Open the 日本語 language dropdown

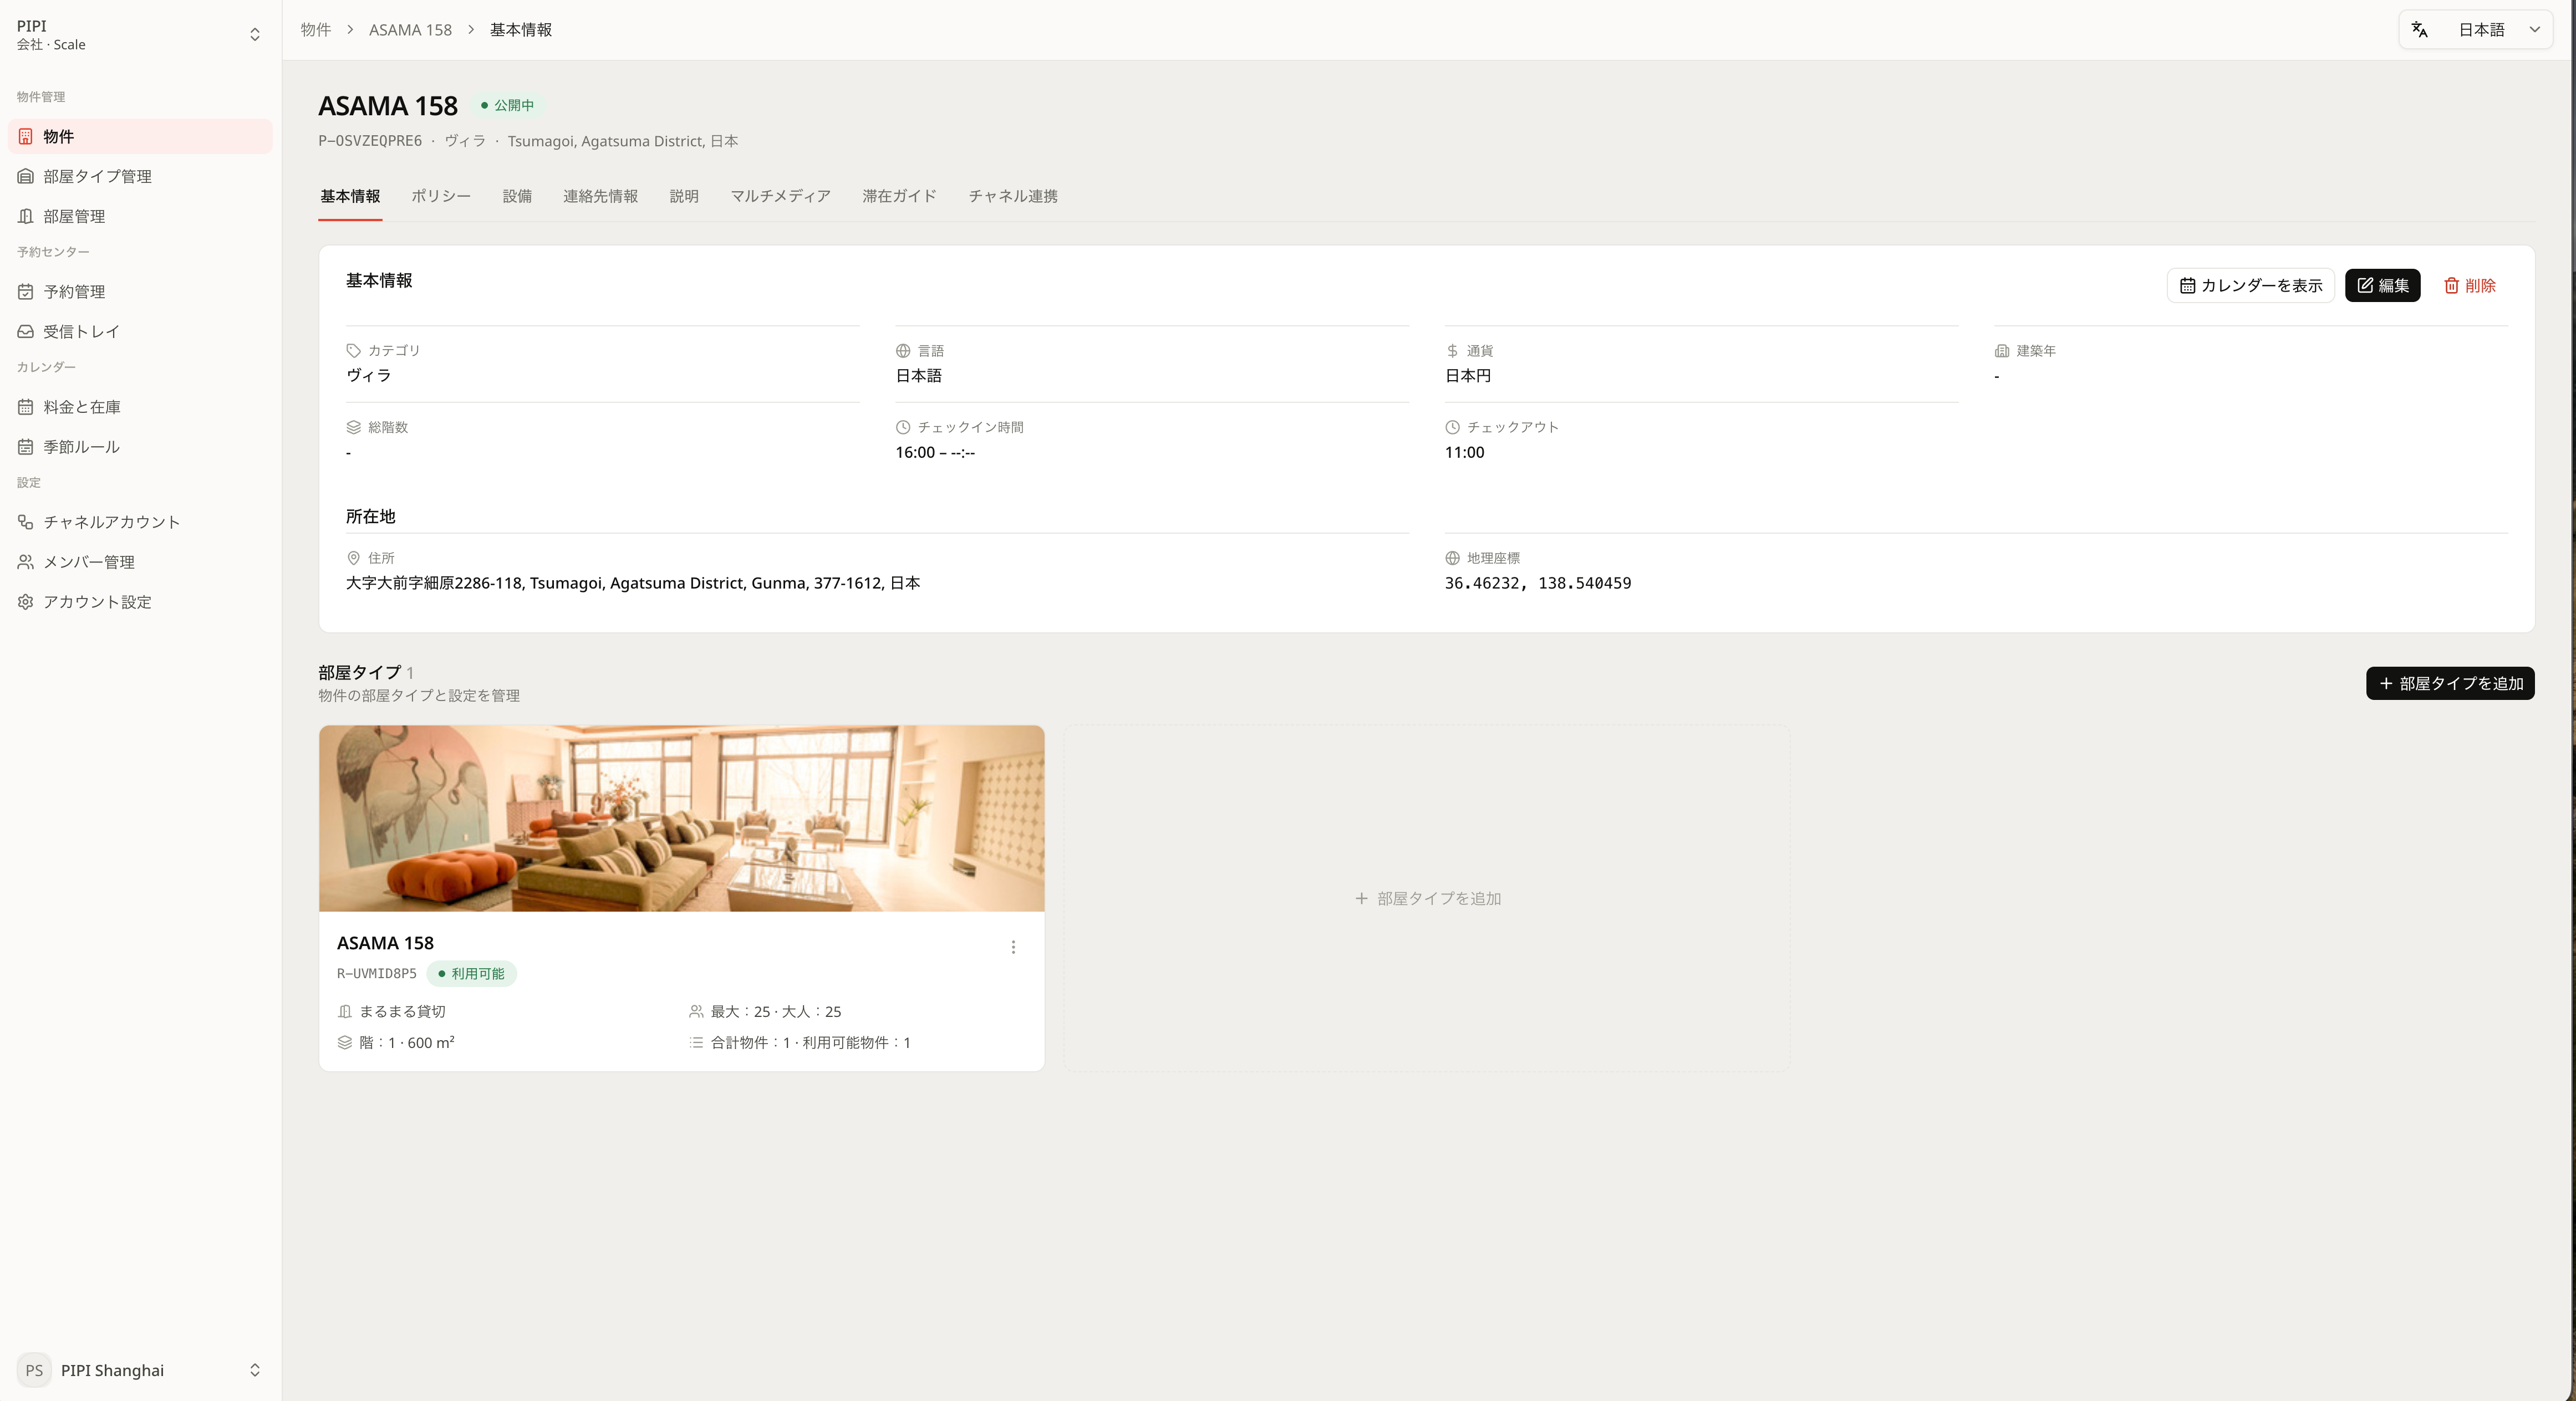pos(2476,30)
